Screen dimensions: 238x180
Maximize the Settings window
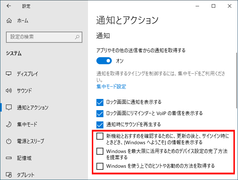213,6
